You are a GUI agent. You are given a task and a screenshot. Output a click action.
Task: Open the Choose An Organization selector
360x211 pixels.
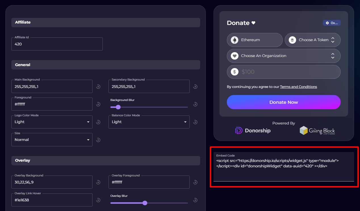(x=284, y=56)
